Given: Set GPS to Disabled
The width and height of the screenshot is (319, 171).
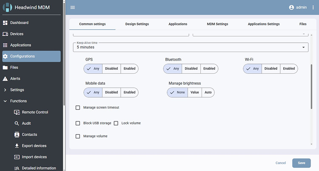Looking at the screenshot, I should click(111, 69).
